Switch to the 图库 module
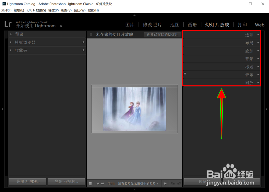 130,25
